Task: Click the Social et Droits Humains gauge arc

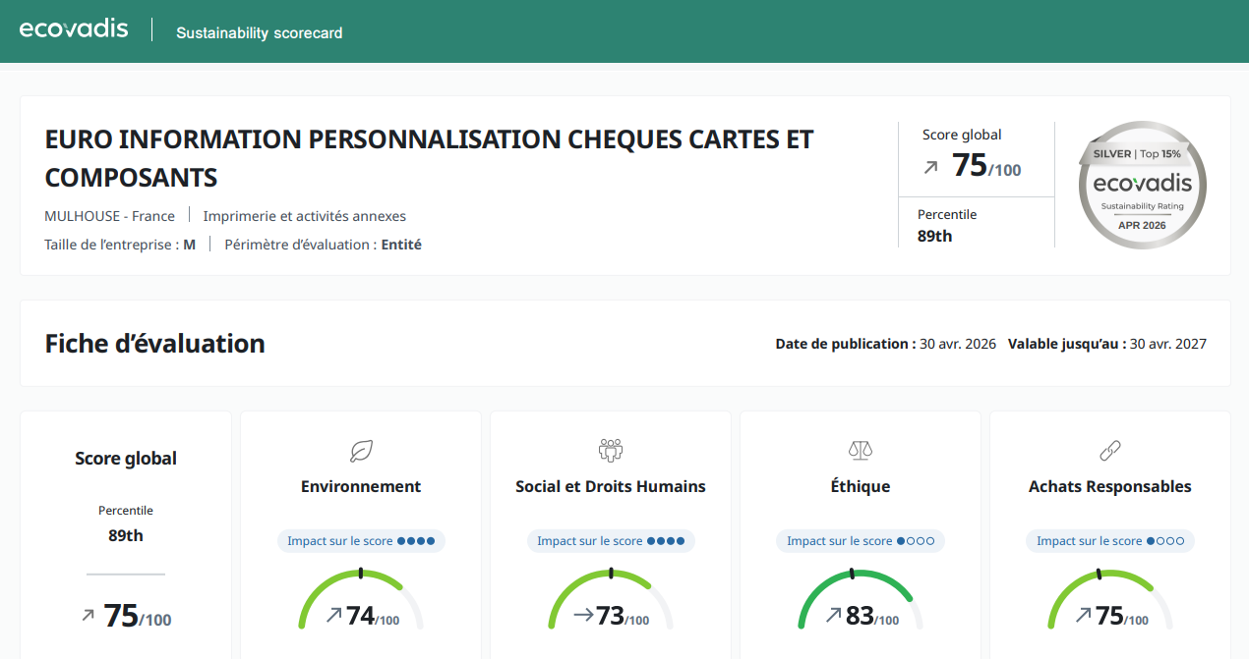Action: pos(611,598)
